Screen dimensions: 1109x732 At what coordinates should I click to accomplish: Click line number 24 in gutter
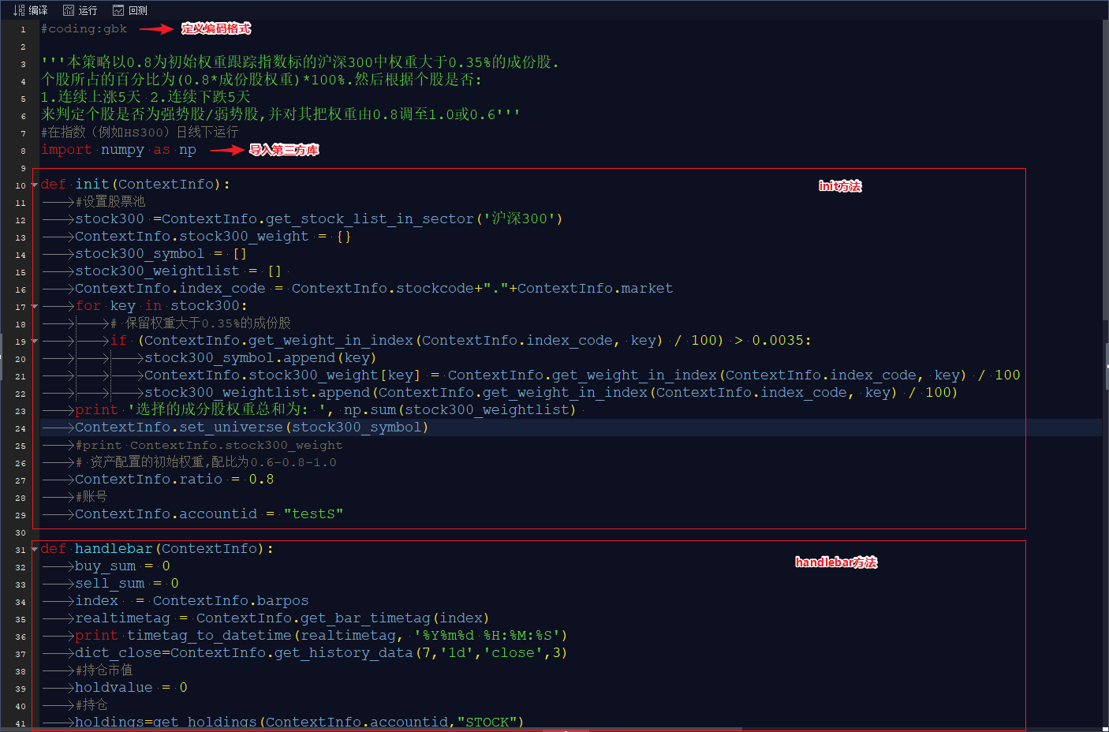click(x=21, y=428)
